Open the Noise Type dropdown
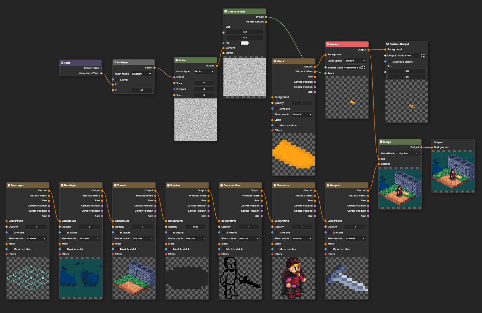482x313 pixels. (x=204, y=71)
